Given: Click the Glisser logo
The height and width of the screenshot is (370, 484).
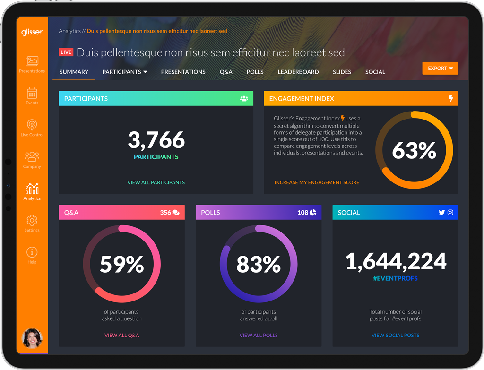Looking at the screenshot, I should (32, 32).
